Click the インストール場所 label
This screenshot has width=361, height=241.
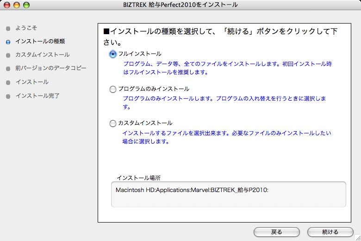[138, 178]
